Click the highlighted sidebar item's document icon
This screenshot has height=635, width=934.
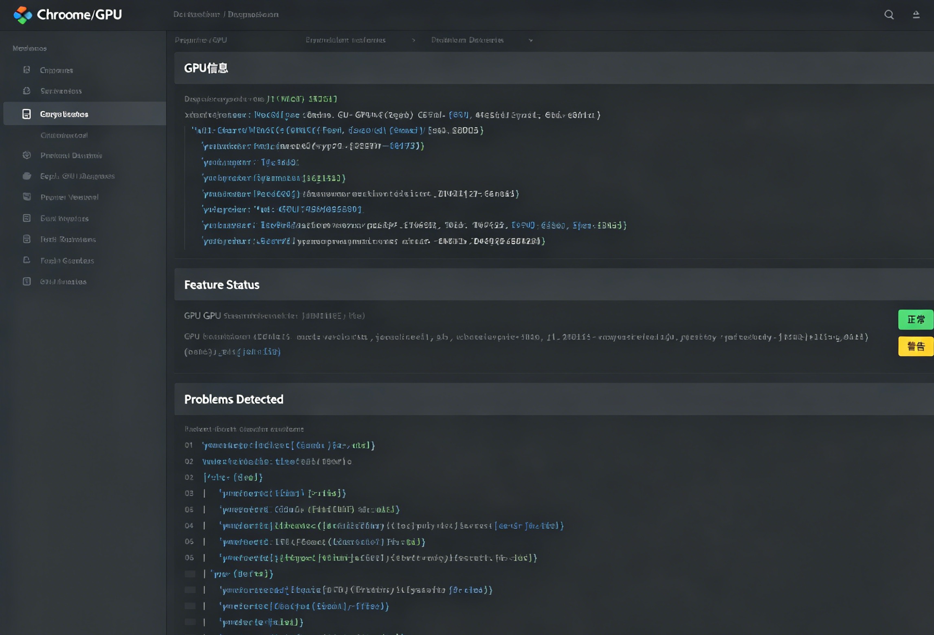(26, 114)
